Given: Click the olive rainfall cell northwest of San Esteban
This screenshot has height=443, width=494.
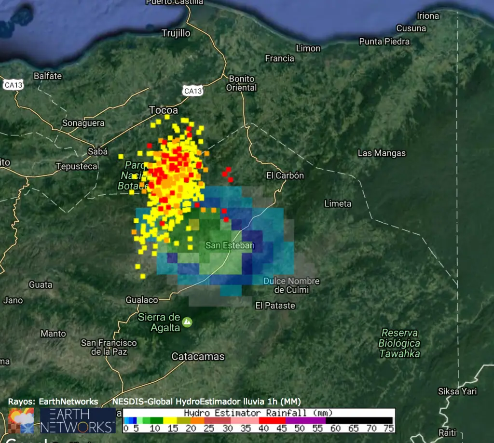Looking at the screenshot, I should (194, 225).
